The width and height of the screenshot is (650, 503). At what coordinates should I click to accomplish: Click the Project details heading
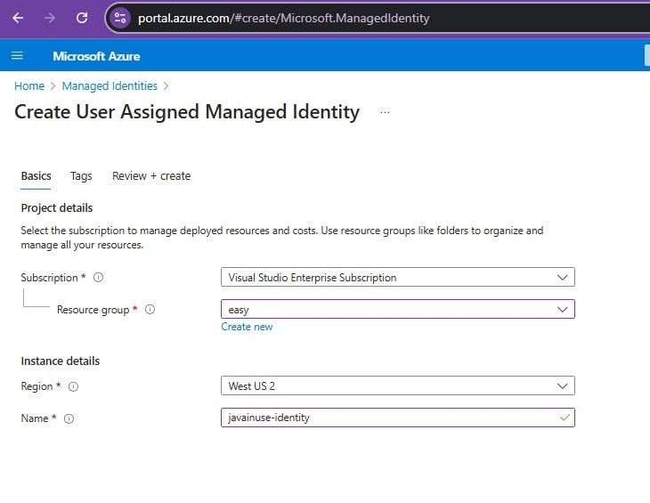pos(57,208)
